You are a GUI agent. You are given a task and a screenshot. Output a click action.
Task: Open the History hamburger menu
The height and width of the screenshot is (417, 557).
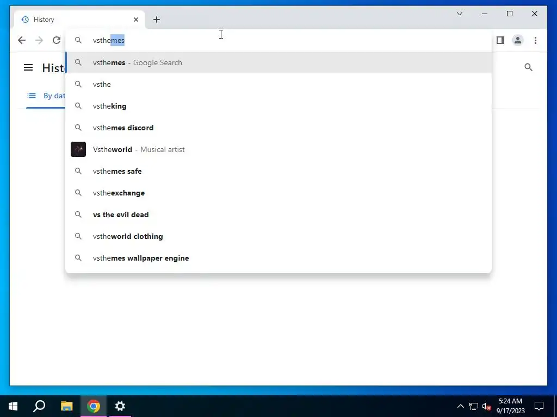pos(28,67)
